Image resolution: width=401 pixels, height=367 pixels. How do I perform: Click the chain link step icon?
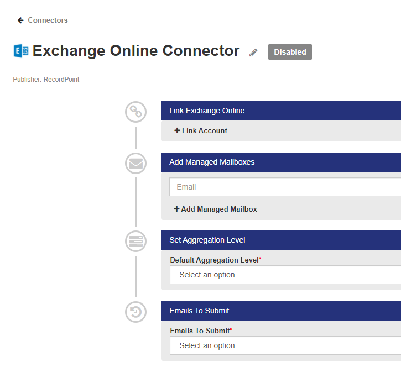(136, 112)
